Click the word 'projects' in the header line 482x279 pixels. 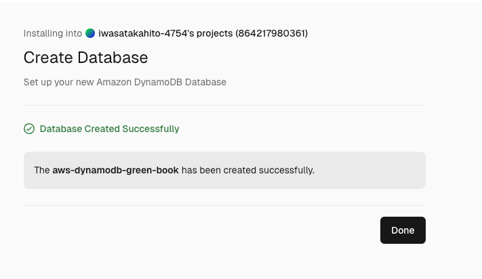[214, 33]
